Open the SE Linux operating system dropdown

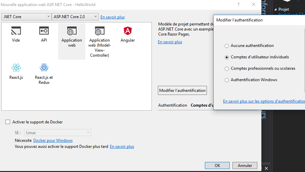pyautogui.click(x=57, y=133)
